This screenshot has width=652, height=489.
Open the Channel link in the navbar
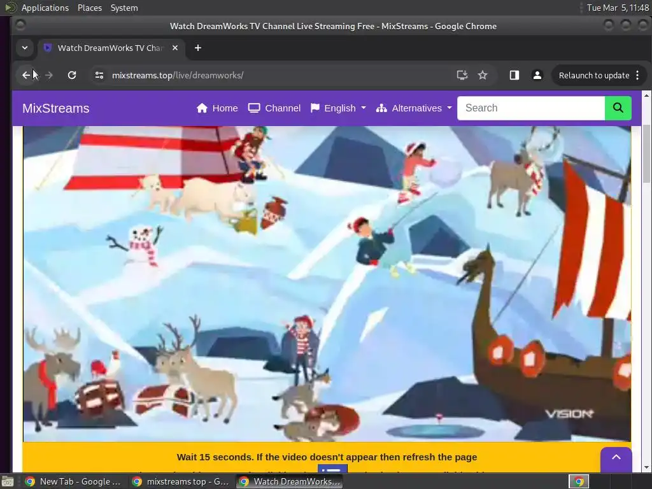(x=274, y=108)
